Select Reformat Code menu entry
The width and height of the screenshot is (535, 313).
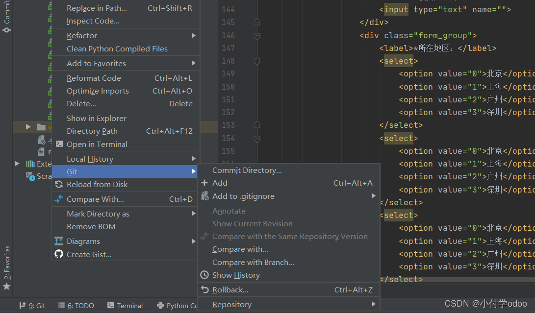point(126,78)
